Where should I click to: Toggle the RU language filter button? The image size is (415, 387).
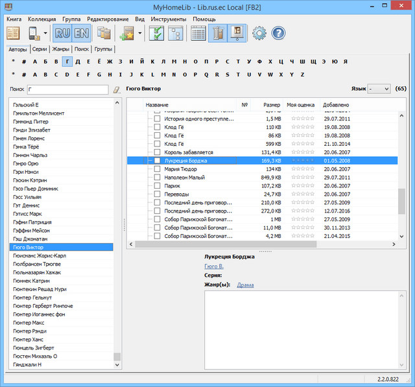tap(63, 32)
